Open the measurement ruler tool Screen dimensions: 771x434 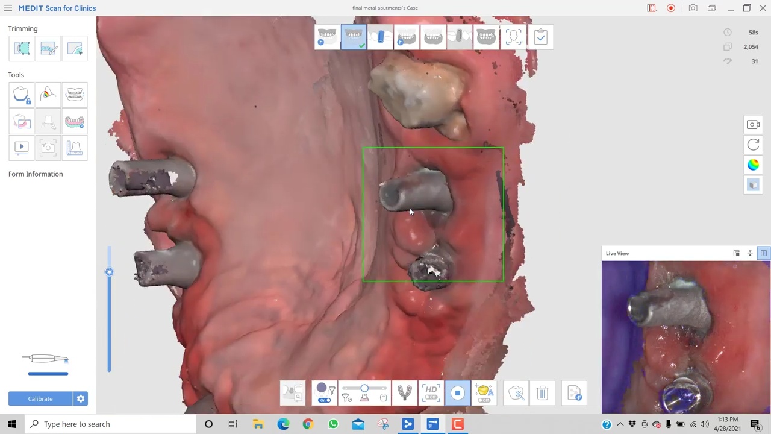tap(74, 148)
